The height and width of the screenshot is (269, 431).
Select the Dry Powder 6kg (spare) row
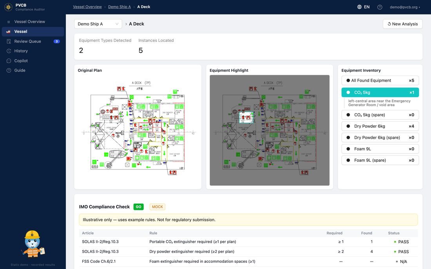click(x=380, y=137)
